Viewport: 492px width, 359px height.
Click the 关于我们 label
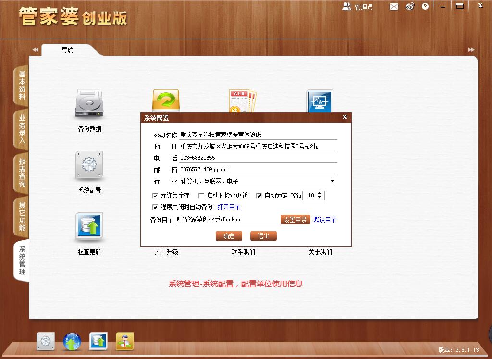(320, 252)
